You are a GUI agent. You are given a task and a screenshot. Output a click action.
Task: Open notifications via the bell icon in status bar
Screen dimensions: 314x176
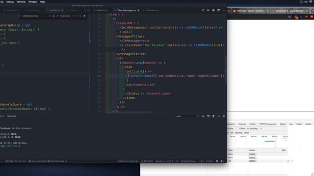[222, 161]
